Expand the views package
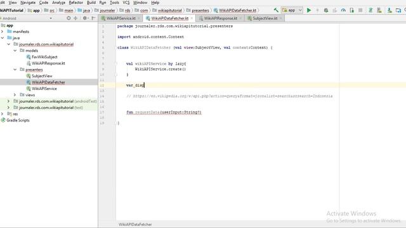The height and width of the screenshot is (228, 406). 15,95
